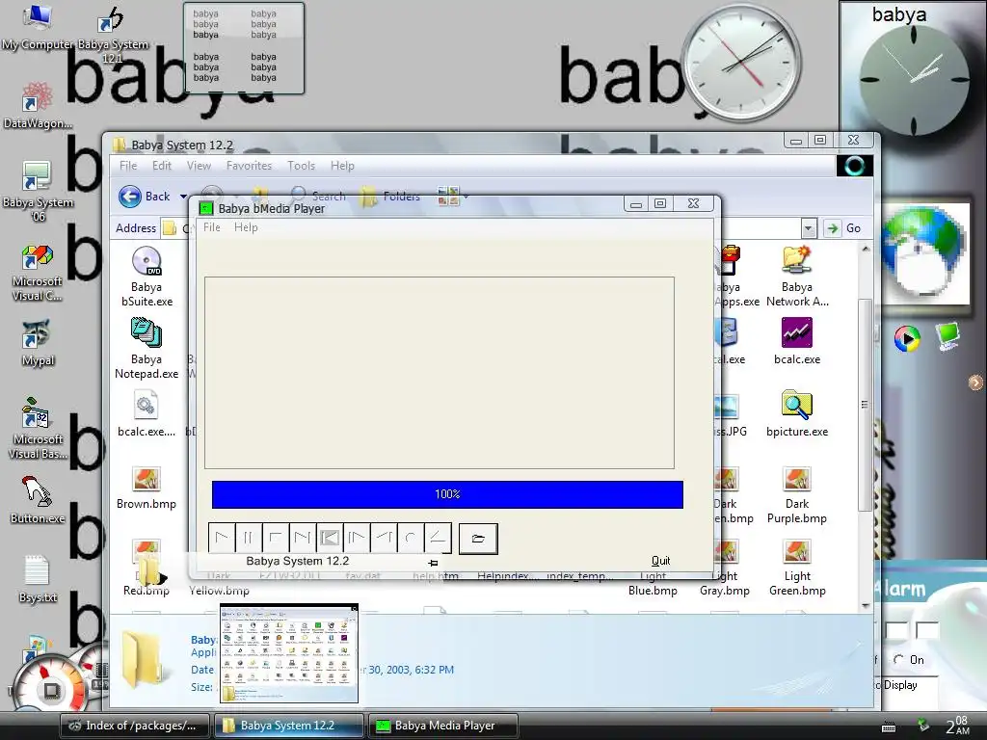The height and width of the screenshot is (740, 987).
Task: Expand the Address bar dropdown
Action: click(809, 227)
